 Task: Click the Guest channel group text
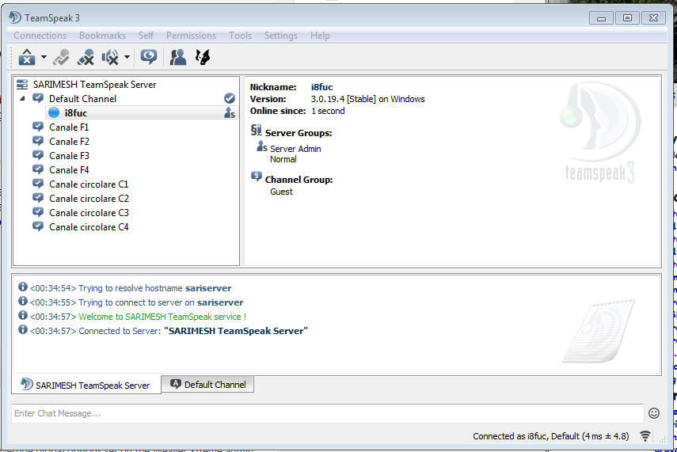(282, 192)
